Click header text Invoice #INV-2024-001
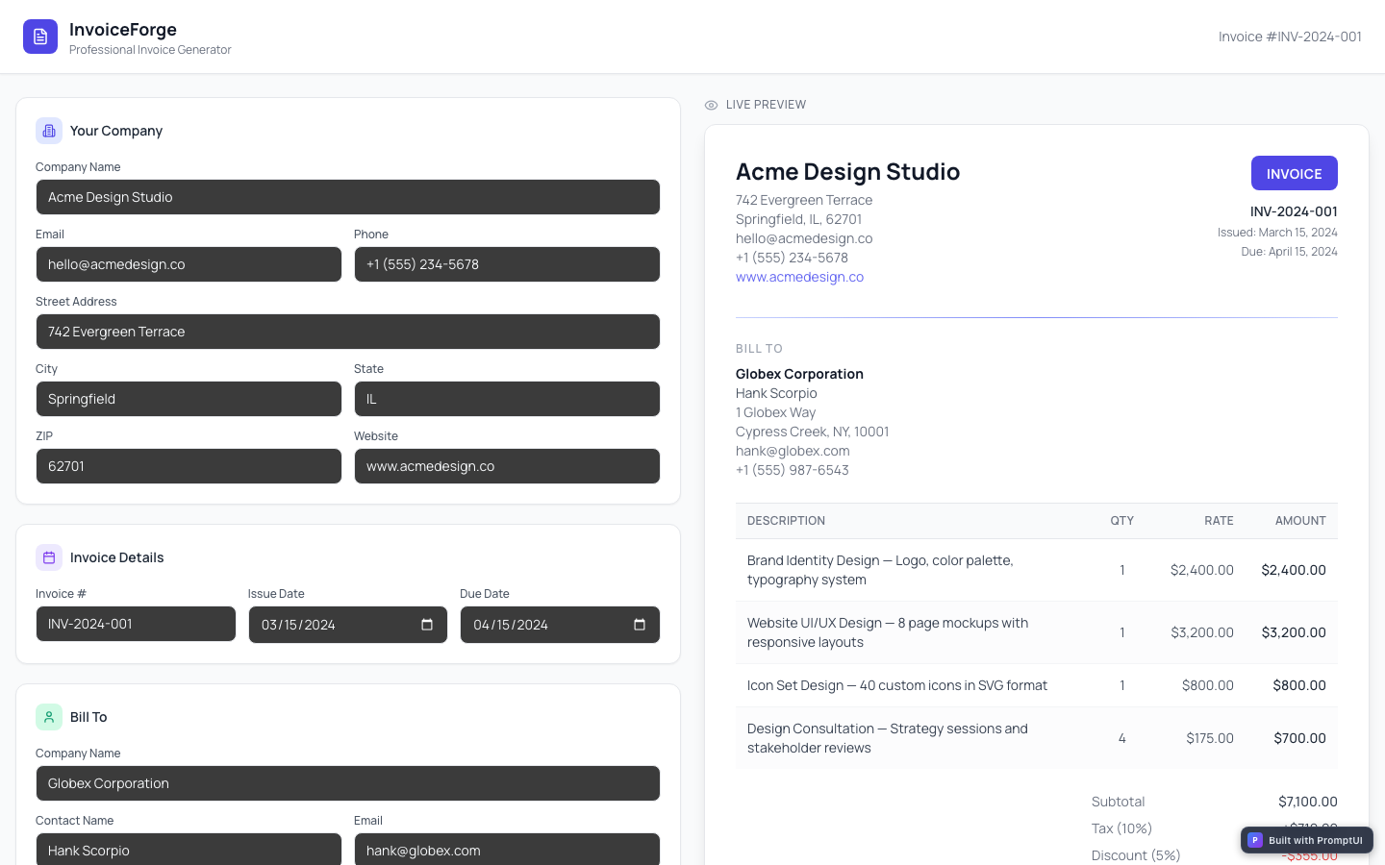 click(x=1290, y=37)
